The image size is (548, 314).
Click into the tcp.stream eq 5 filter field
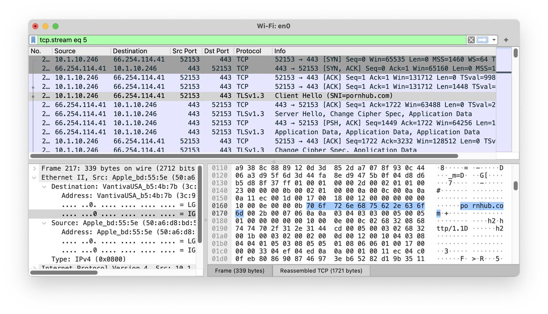[251, 40]
